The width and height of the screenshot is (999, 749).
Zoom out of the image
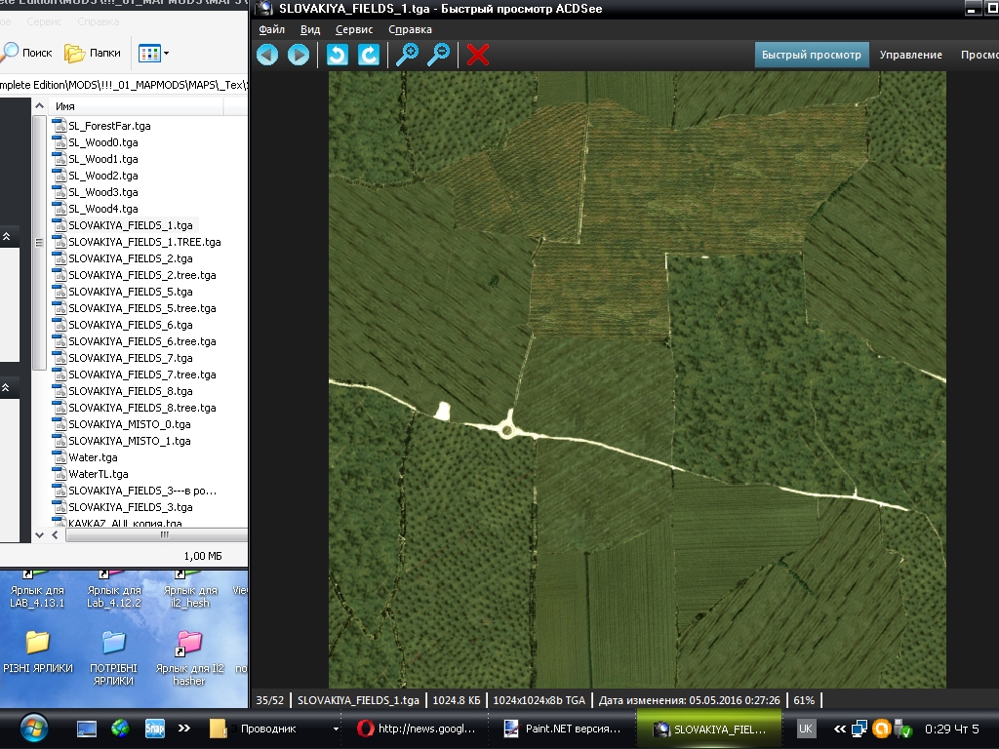tap(438, 55)
